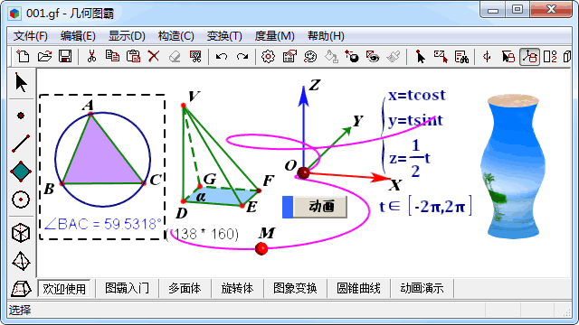Viewport: 579px width, 325px height.
Task: Activate the cube solid tool
Action: [21, 233]
